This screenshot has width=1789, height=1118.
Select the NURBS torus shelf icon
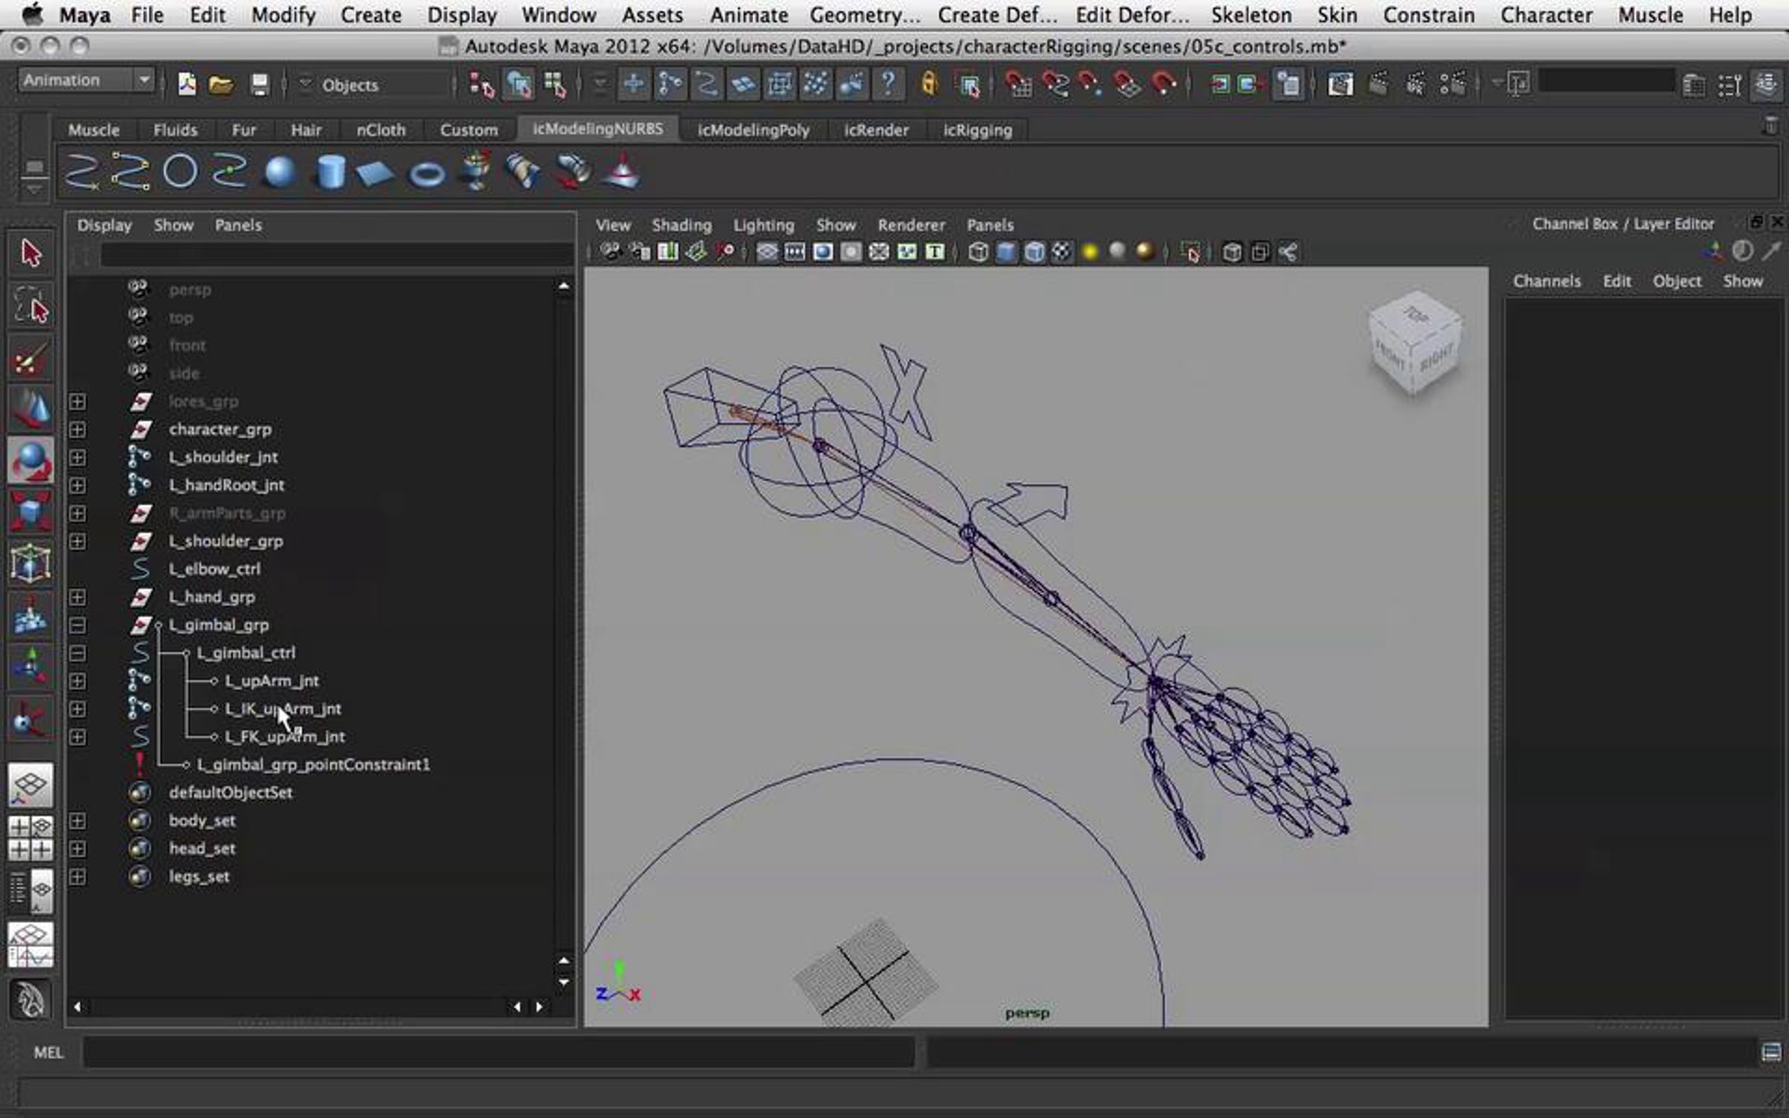click(x=427, y=175)
